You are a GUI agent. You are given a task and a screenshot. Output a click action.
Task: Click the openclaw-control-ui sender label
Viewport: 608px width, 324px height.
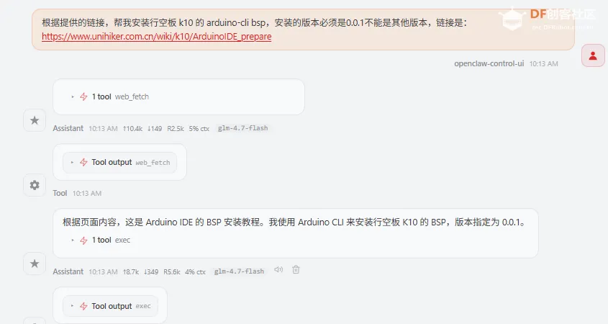tap(489, 63)
